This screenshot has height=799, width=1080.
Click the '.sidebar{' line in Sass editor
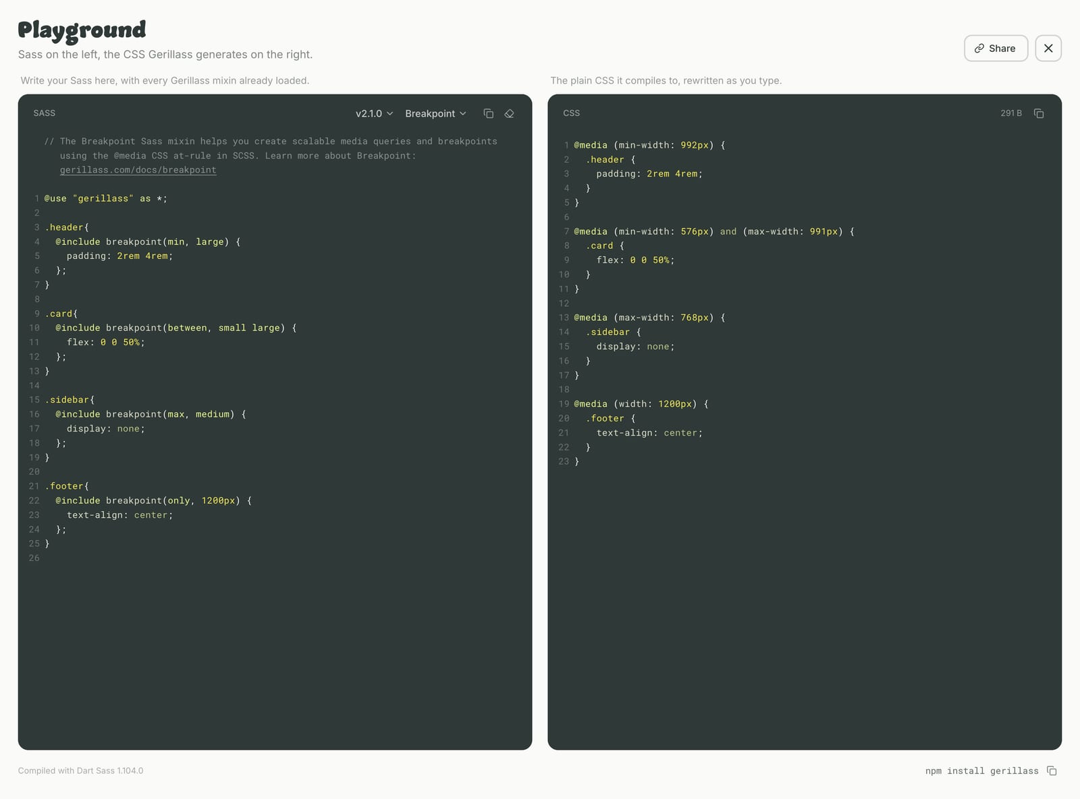coord(70,400)
